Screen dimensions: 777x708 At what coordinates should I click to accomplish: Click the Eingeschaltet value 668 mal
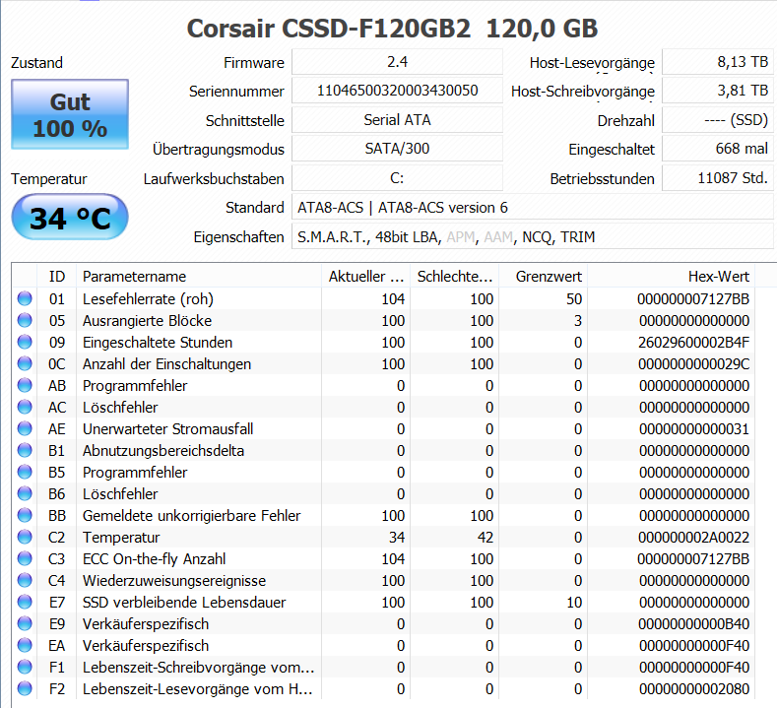coord(718,149)
